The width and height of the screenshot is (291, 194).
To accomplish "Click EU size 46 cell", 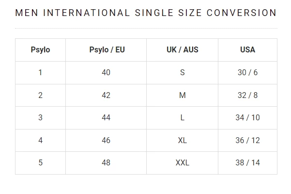I will click(106, 141).
